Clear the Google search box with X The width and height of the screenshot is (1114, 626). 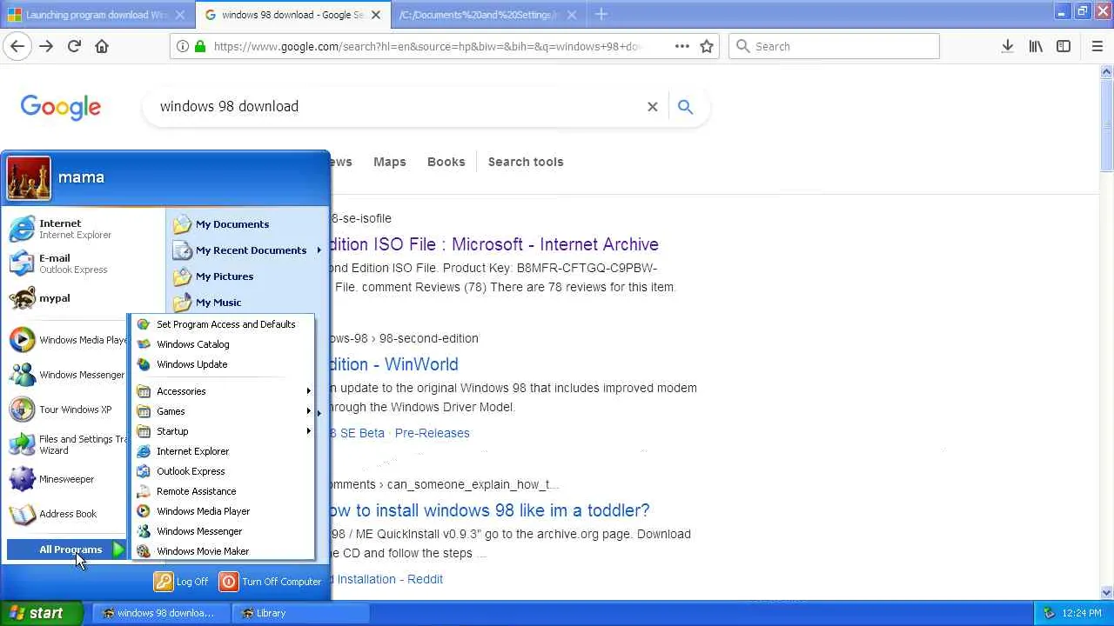point(653,107)
